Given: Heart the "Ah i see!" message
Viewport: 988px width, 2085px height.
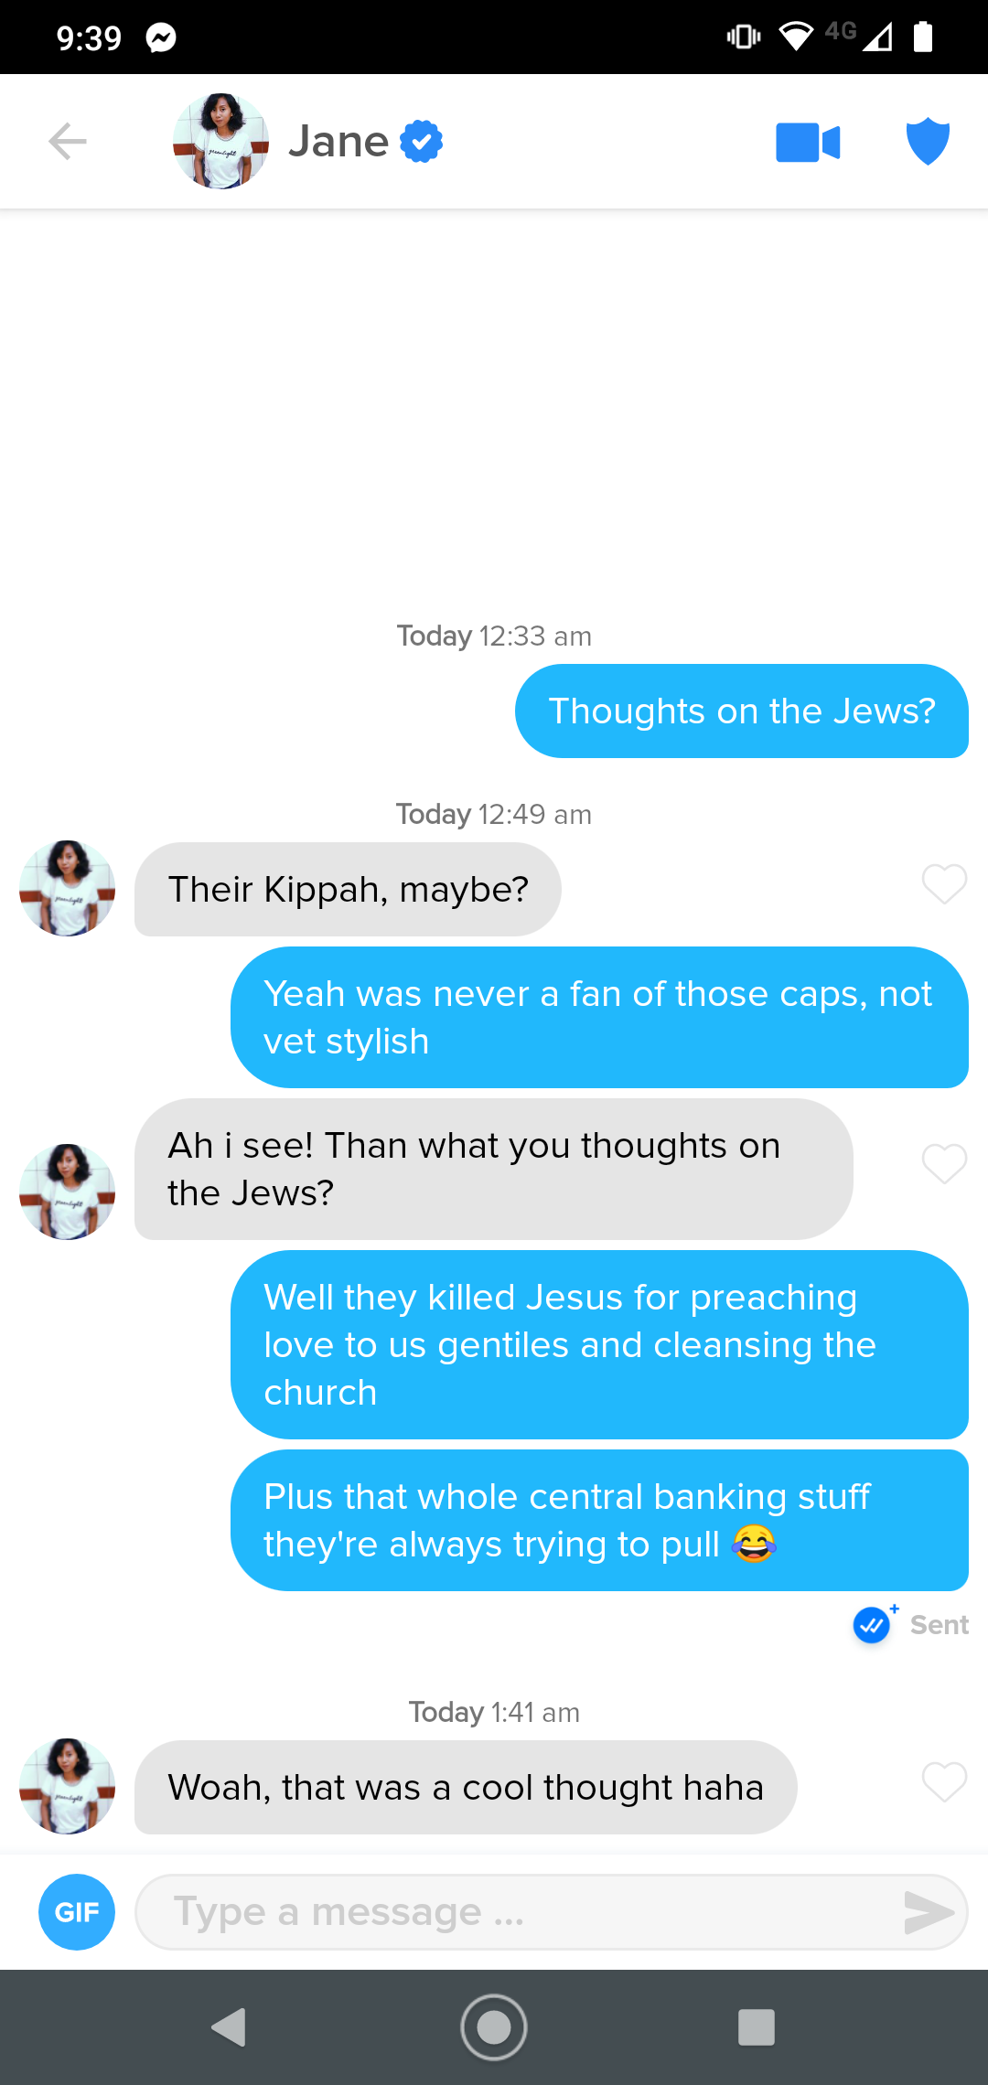Looking at the screenshot, I should 944,1164.
